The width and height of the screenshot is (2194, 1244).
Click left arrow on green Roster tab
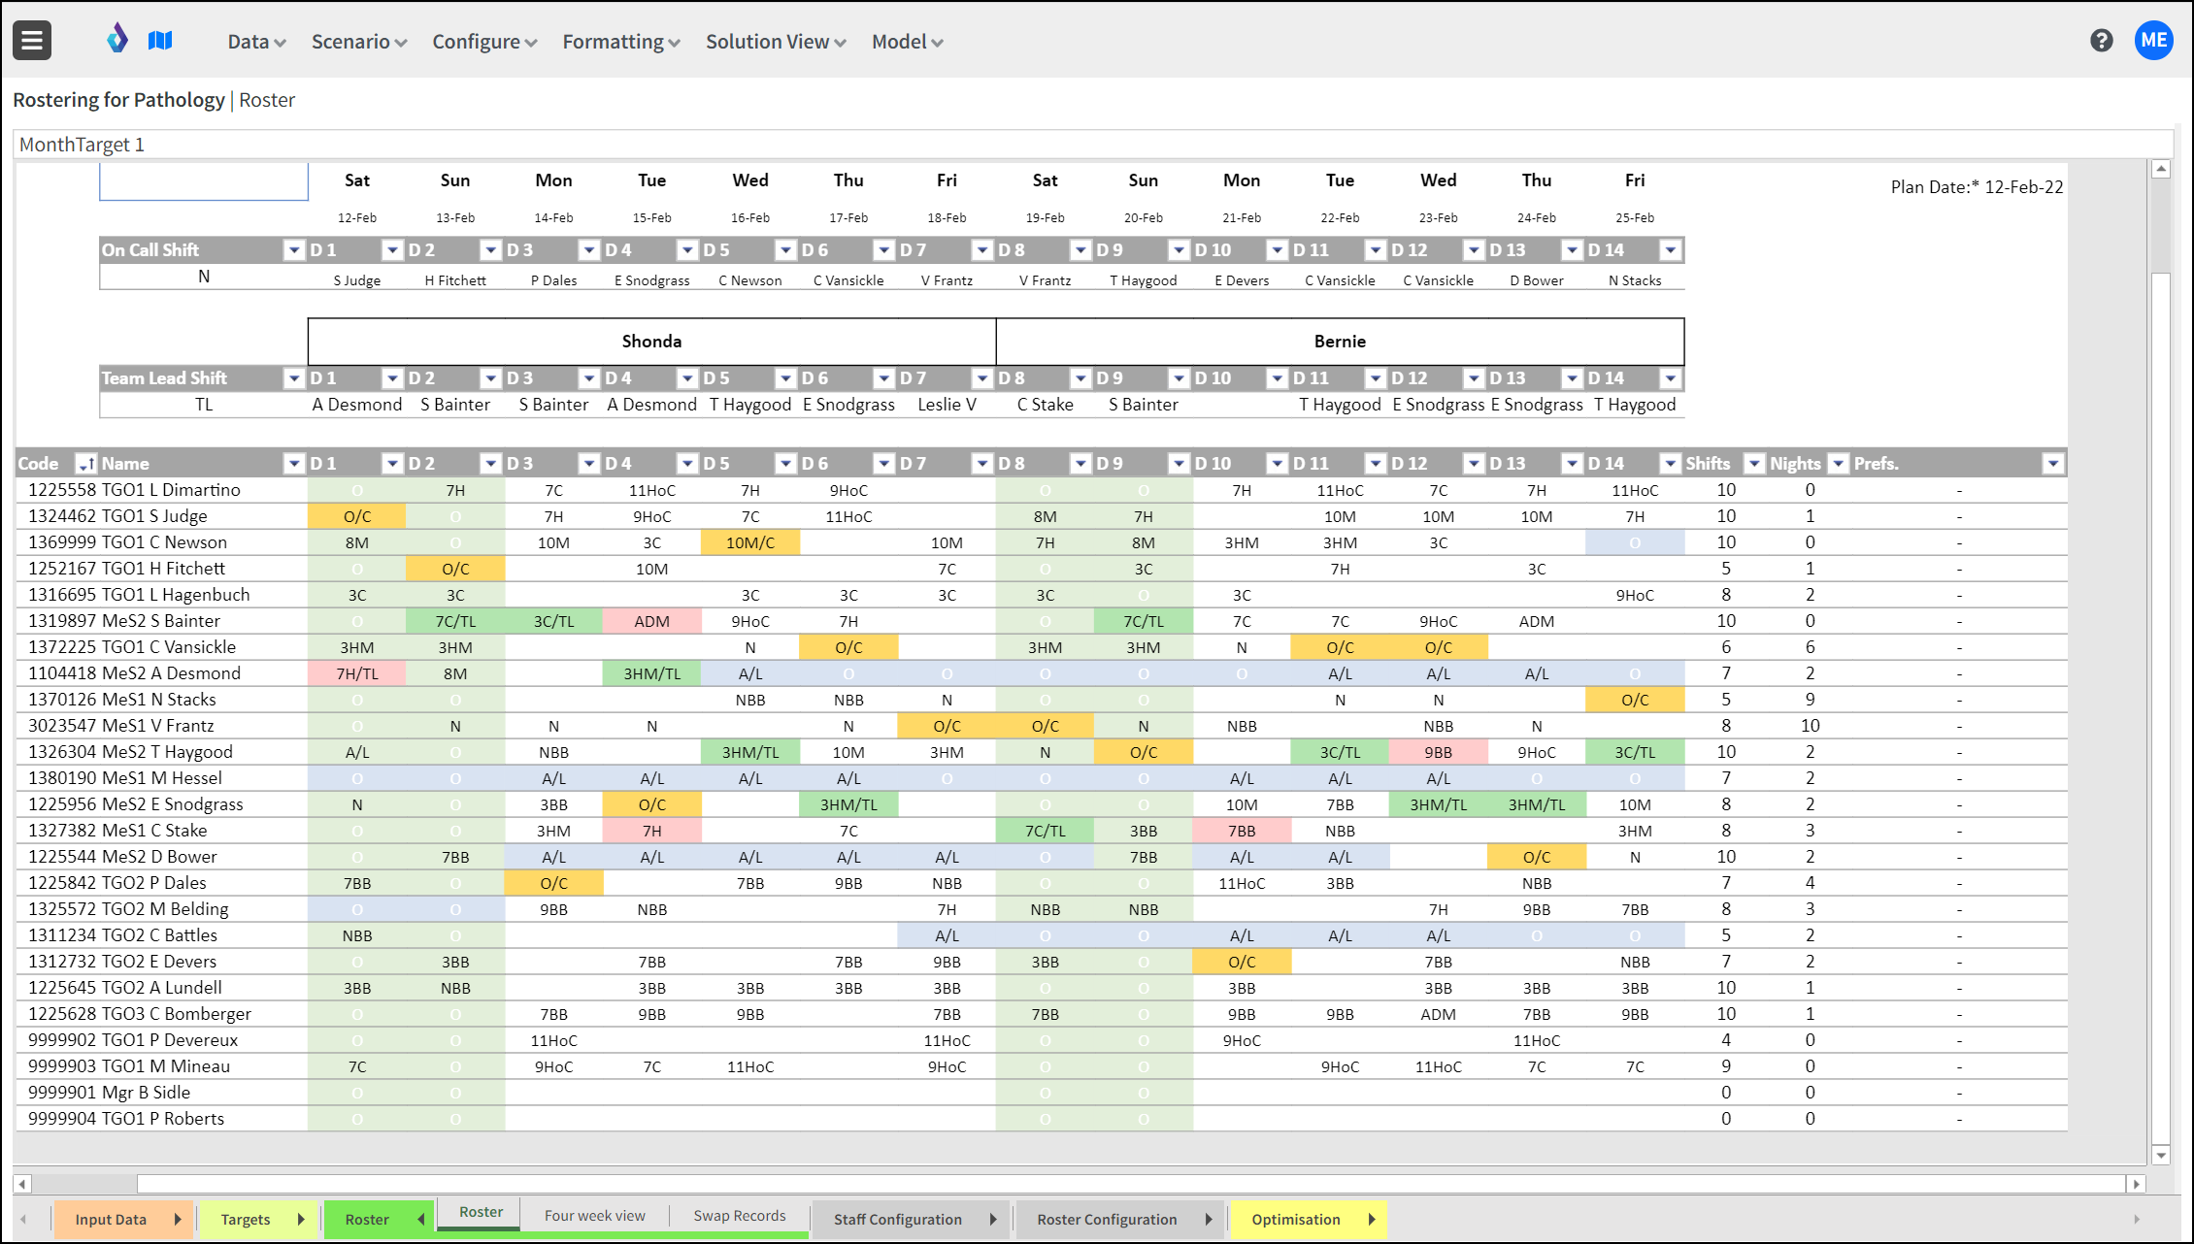420,1220
